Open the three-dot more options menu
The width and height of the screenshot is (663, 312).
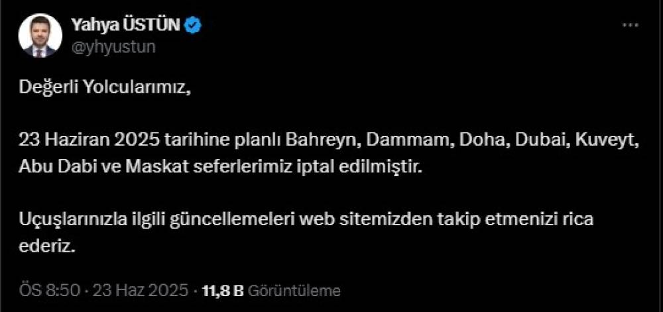tap(630, 25)
